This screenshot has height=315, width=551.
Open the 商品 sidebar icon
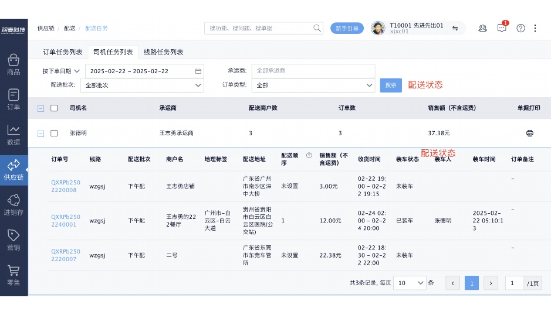13,64
